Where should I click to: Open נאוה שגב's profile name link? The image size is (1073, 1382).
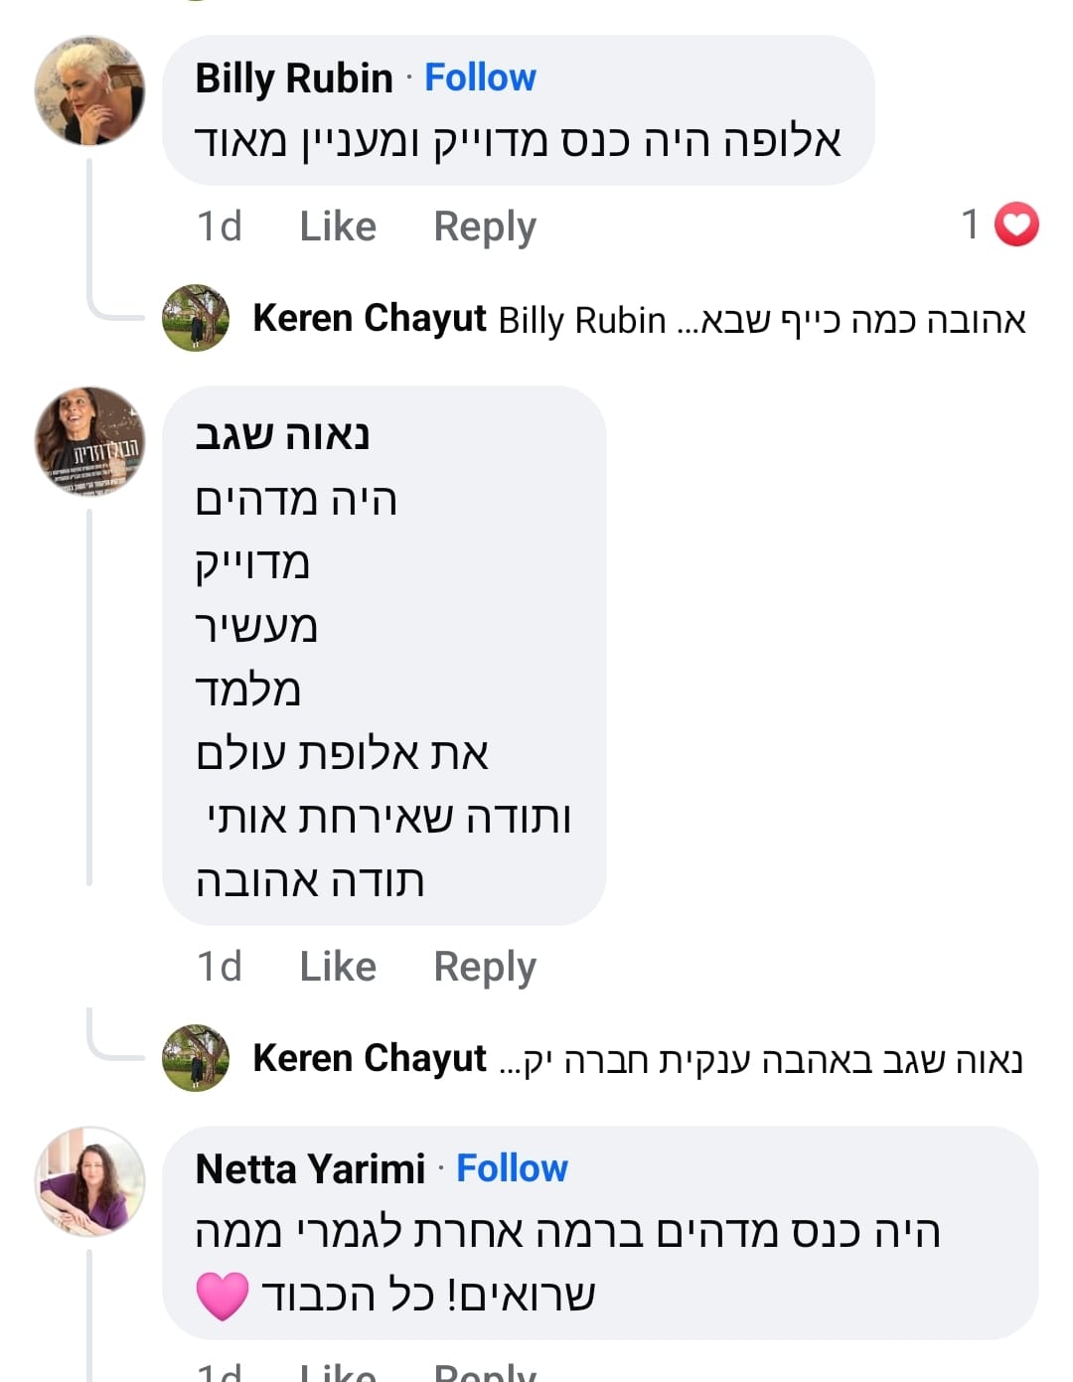point(282,435)
